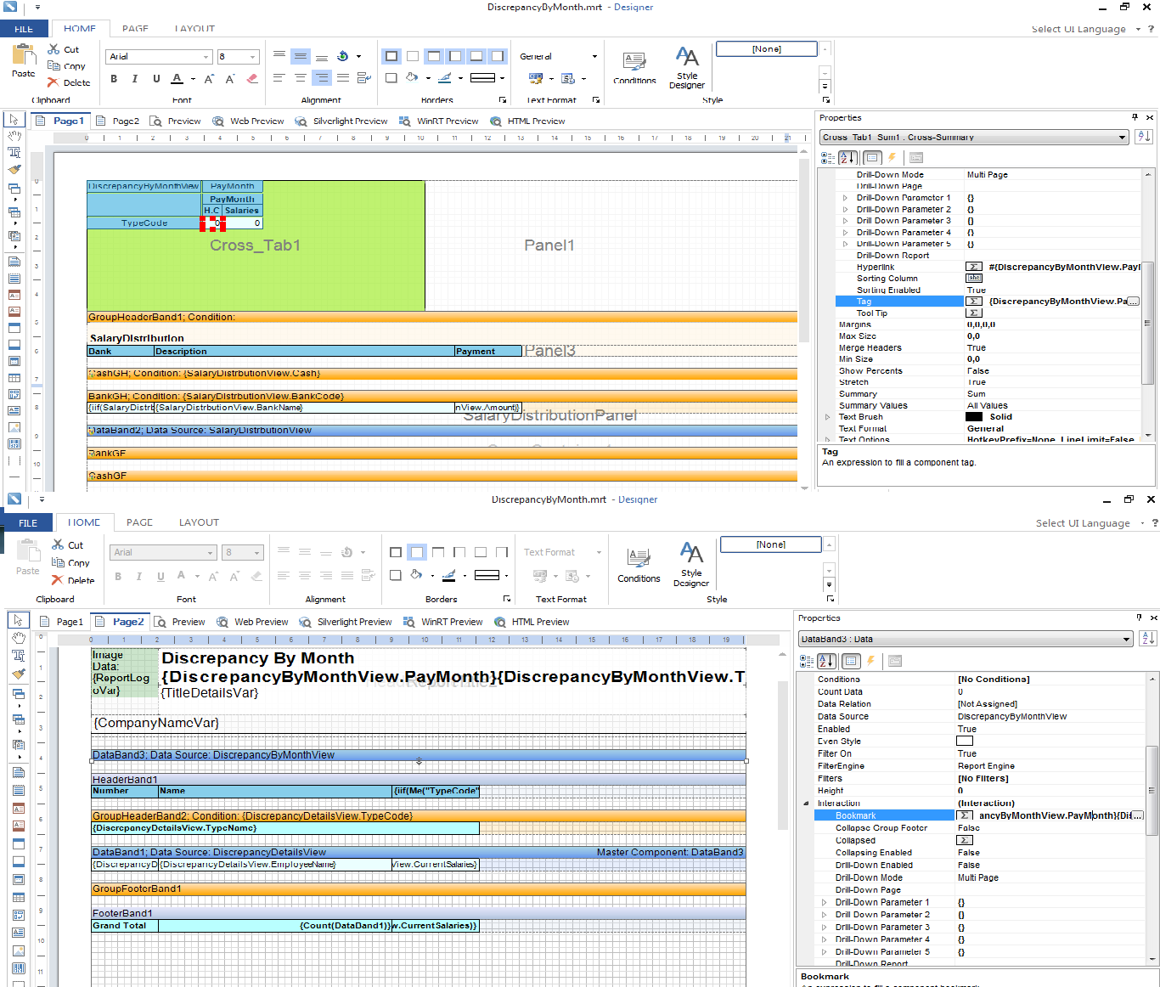The width and height of the screenshot is (1160, 987).
Task: Click the eraser clear-formatting icon in upper window
Action: [x=252, y=79]
